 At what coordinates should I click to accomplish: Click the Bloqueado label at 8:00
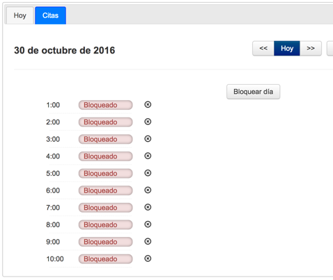(x=105, y=224)
